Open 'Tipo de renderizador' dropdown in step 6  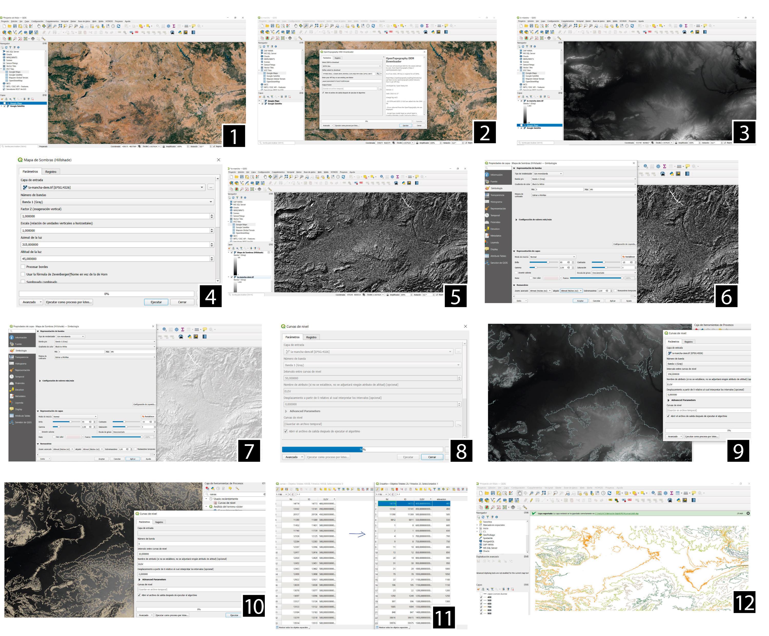click(x=548, y=173)
